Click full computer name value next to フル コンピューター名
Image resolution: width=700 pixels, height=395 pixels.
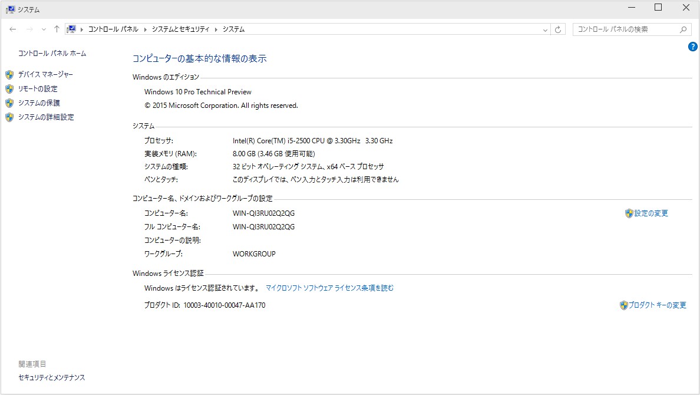[x=263, y=226]
